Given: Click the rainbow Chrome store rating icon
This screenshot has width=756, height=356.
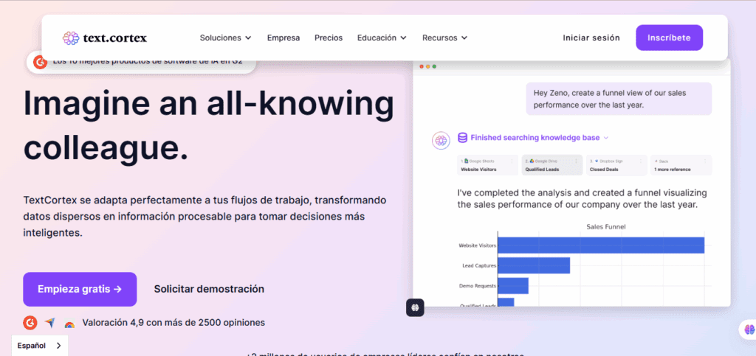Looking at the screenshot, I should tap(69, 324).
